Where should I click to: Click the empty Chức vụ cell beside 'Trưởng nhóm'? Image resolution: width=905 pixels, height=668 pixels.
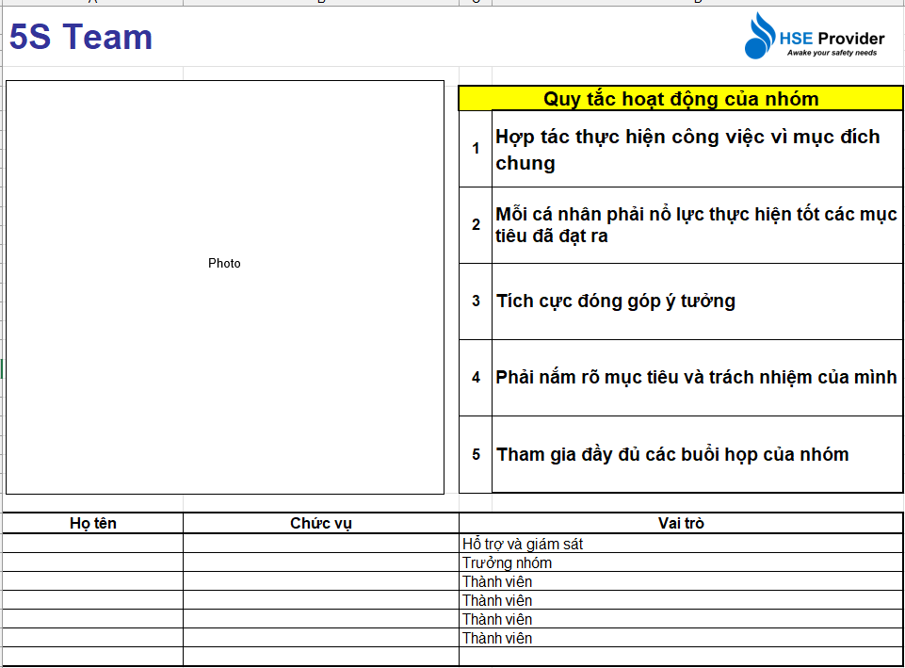coord(321,562)
